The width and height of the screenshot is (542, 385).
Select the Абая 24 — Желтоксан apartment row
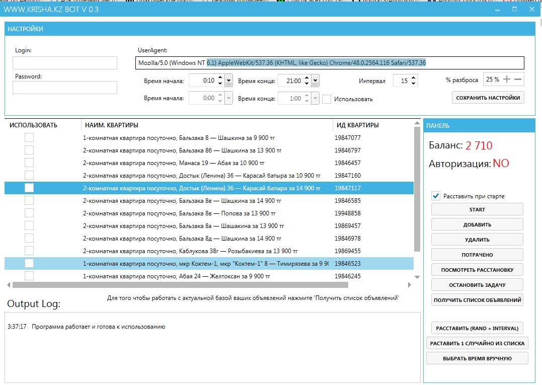pos(176,276)
